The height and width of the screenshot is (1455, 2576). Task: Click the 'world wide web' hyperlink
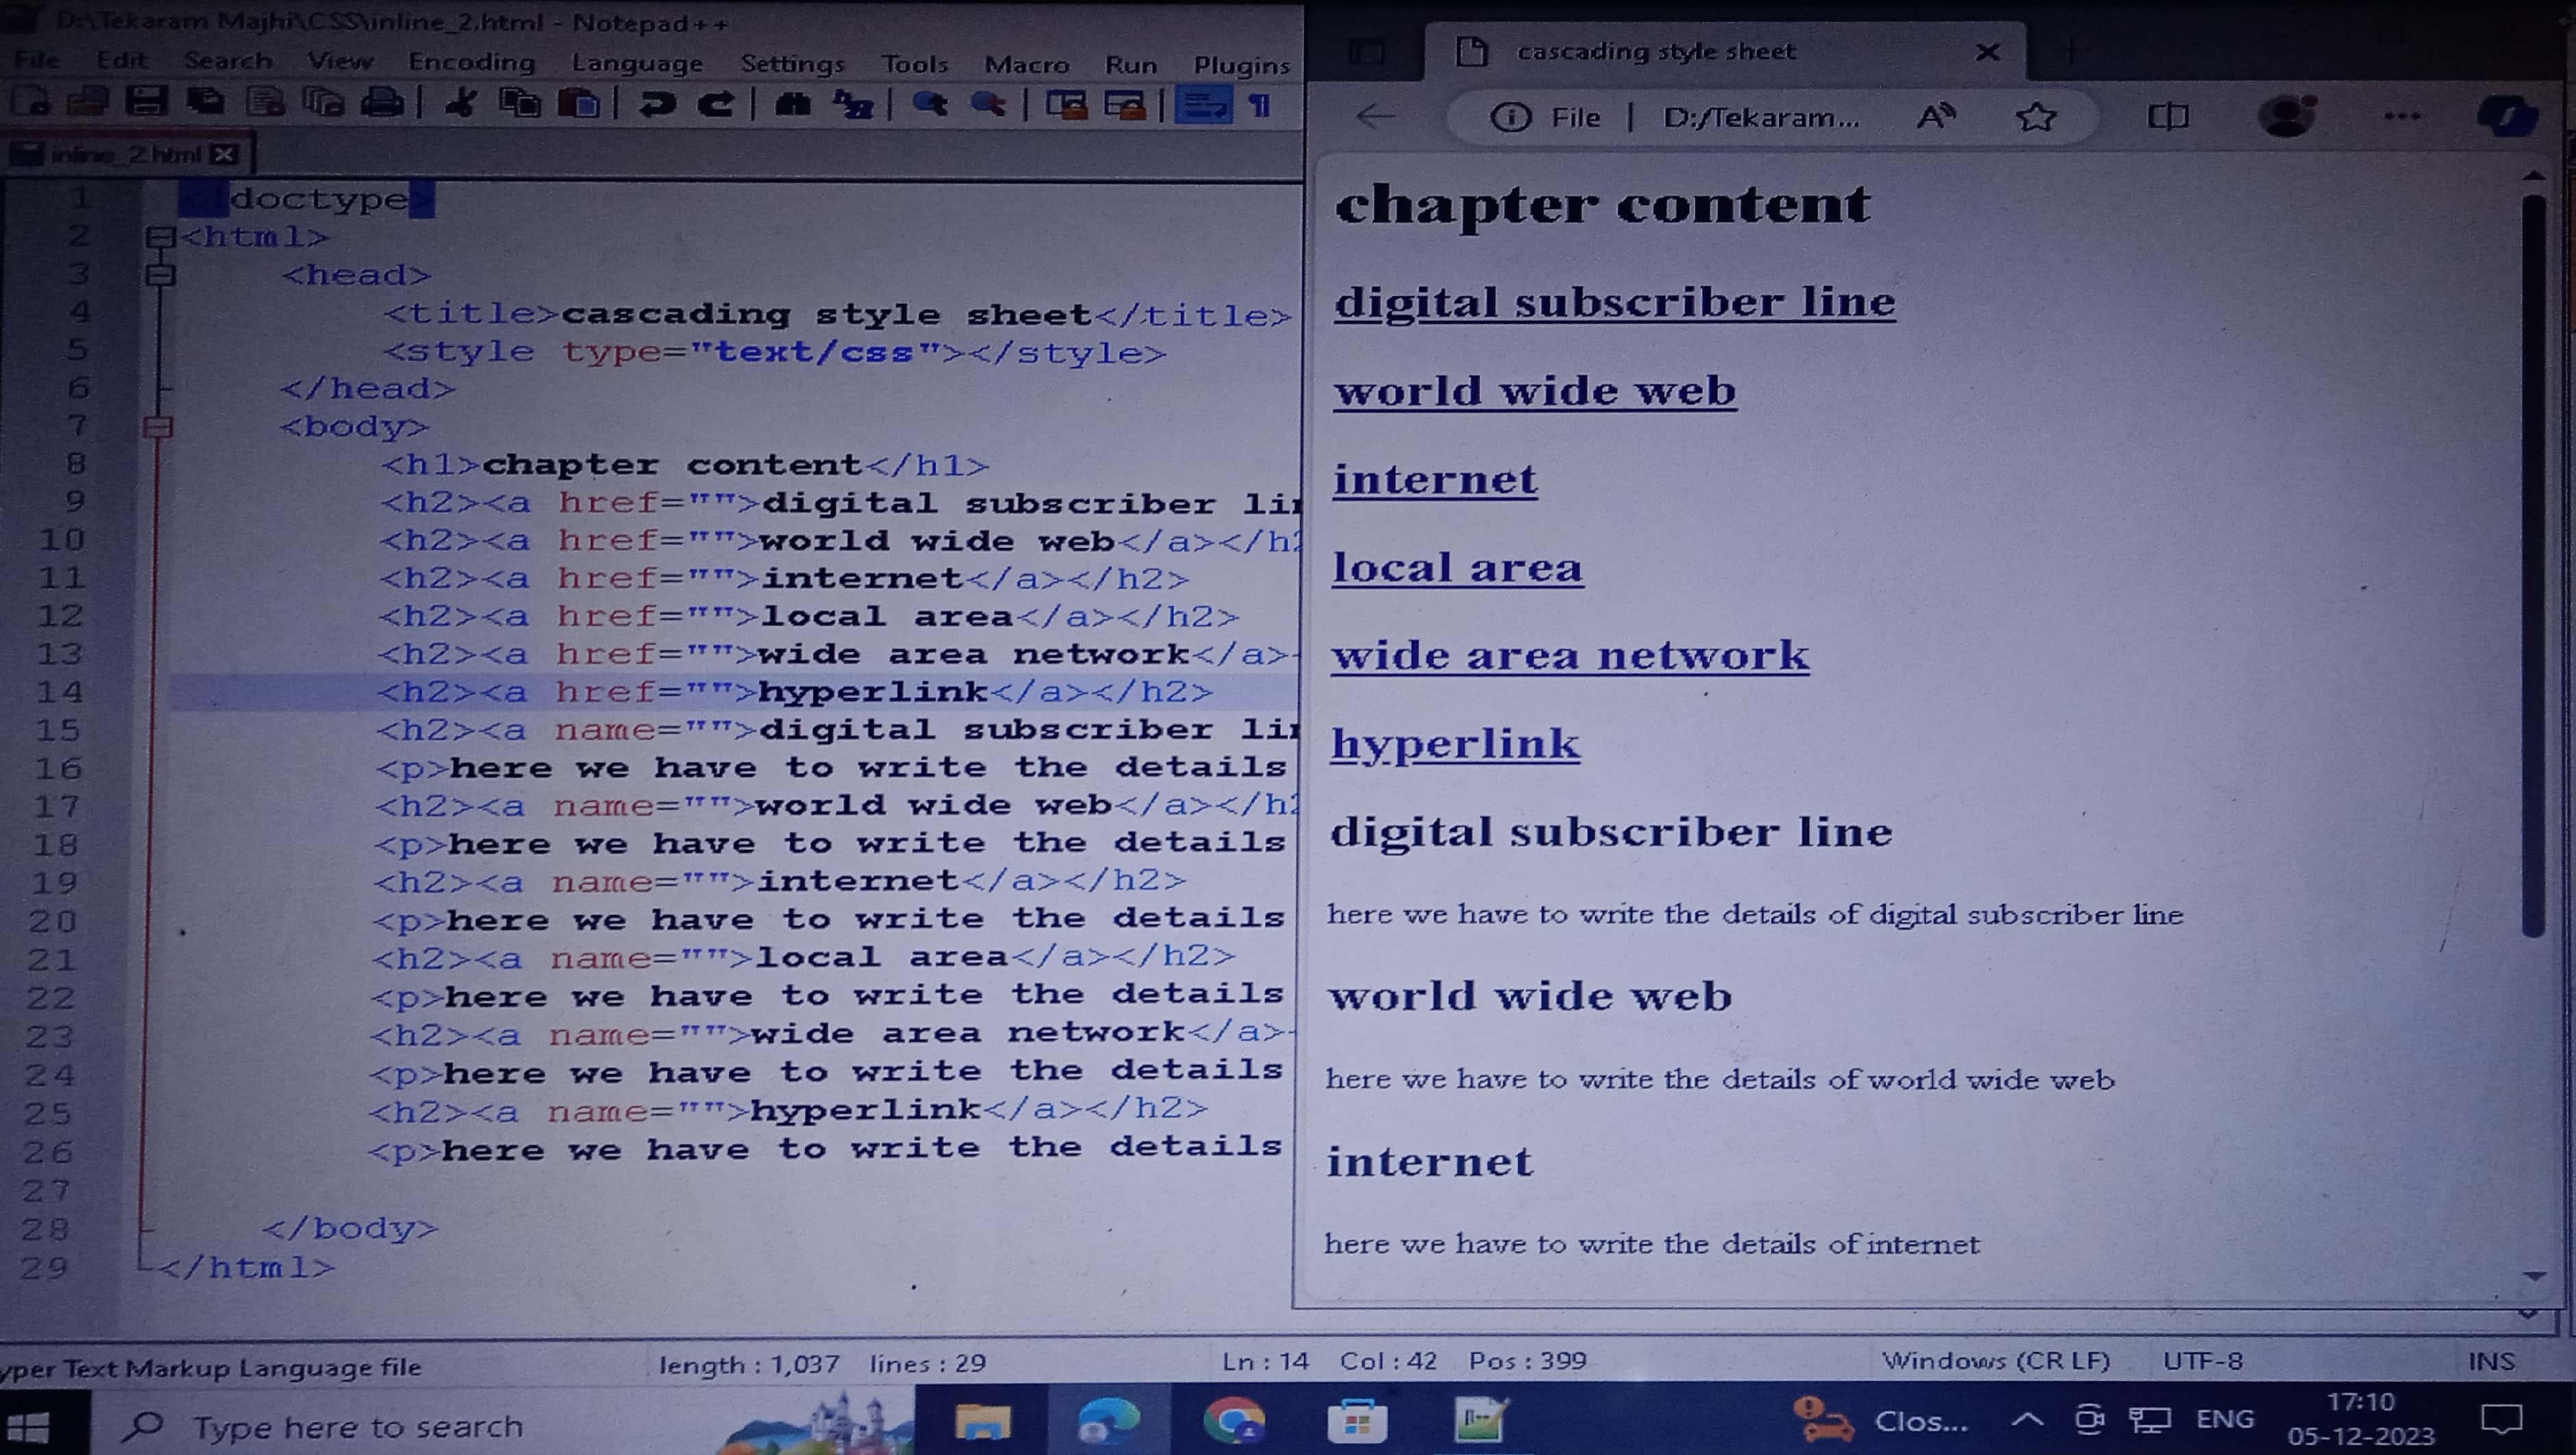pyautogui.click(x=1534, y=391)
